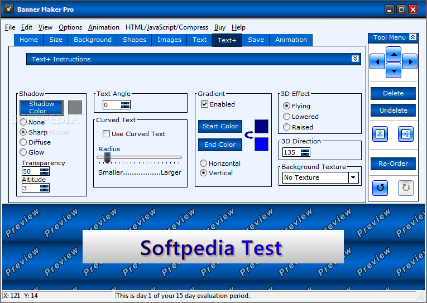Click the Undelete button
The width and height of the screenshot is (427, 303).
coord(393,110)
